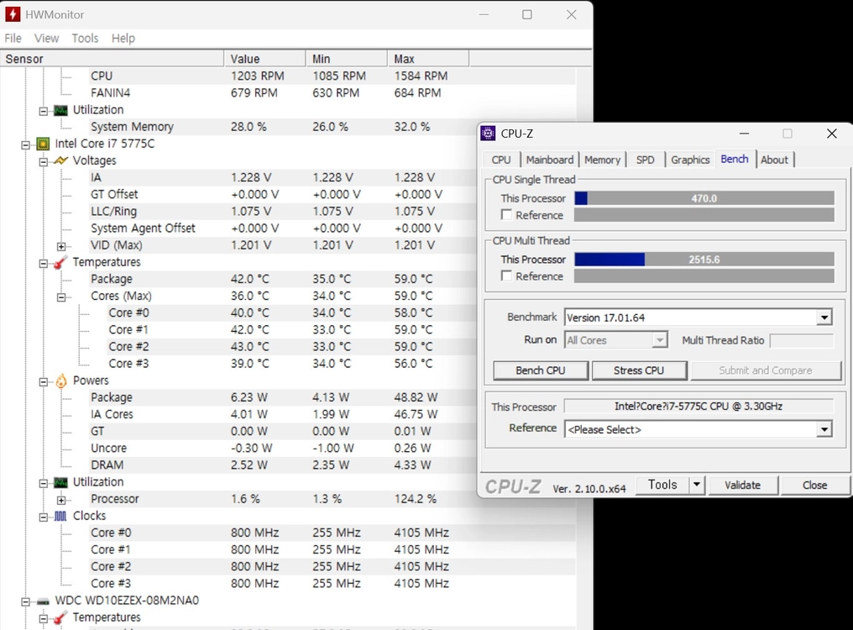Open the Tools menu in HWMonitor
This screenshot has width=853, height=630.
click(x=85, y=38)
